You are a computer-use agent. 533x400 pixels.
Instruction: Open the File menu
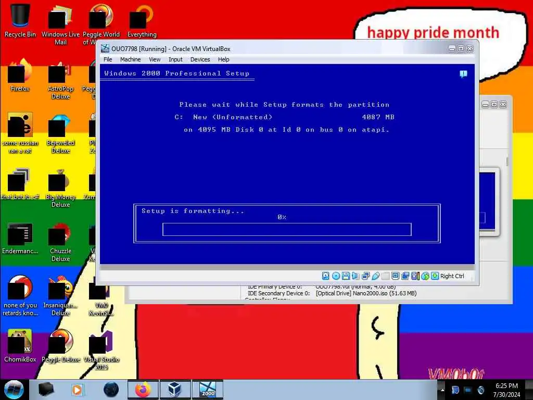[108, 59]
